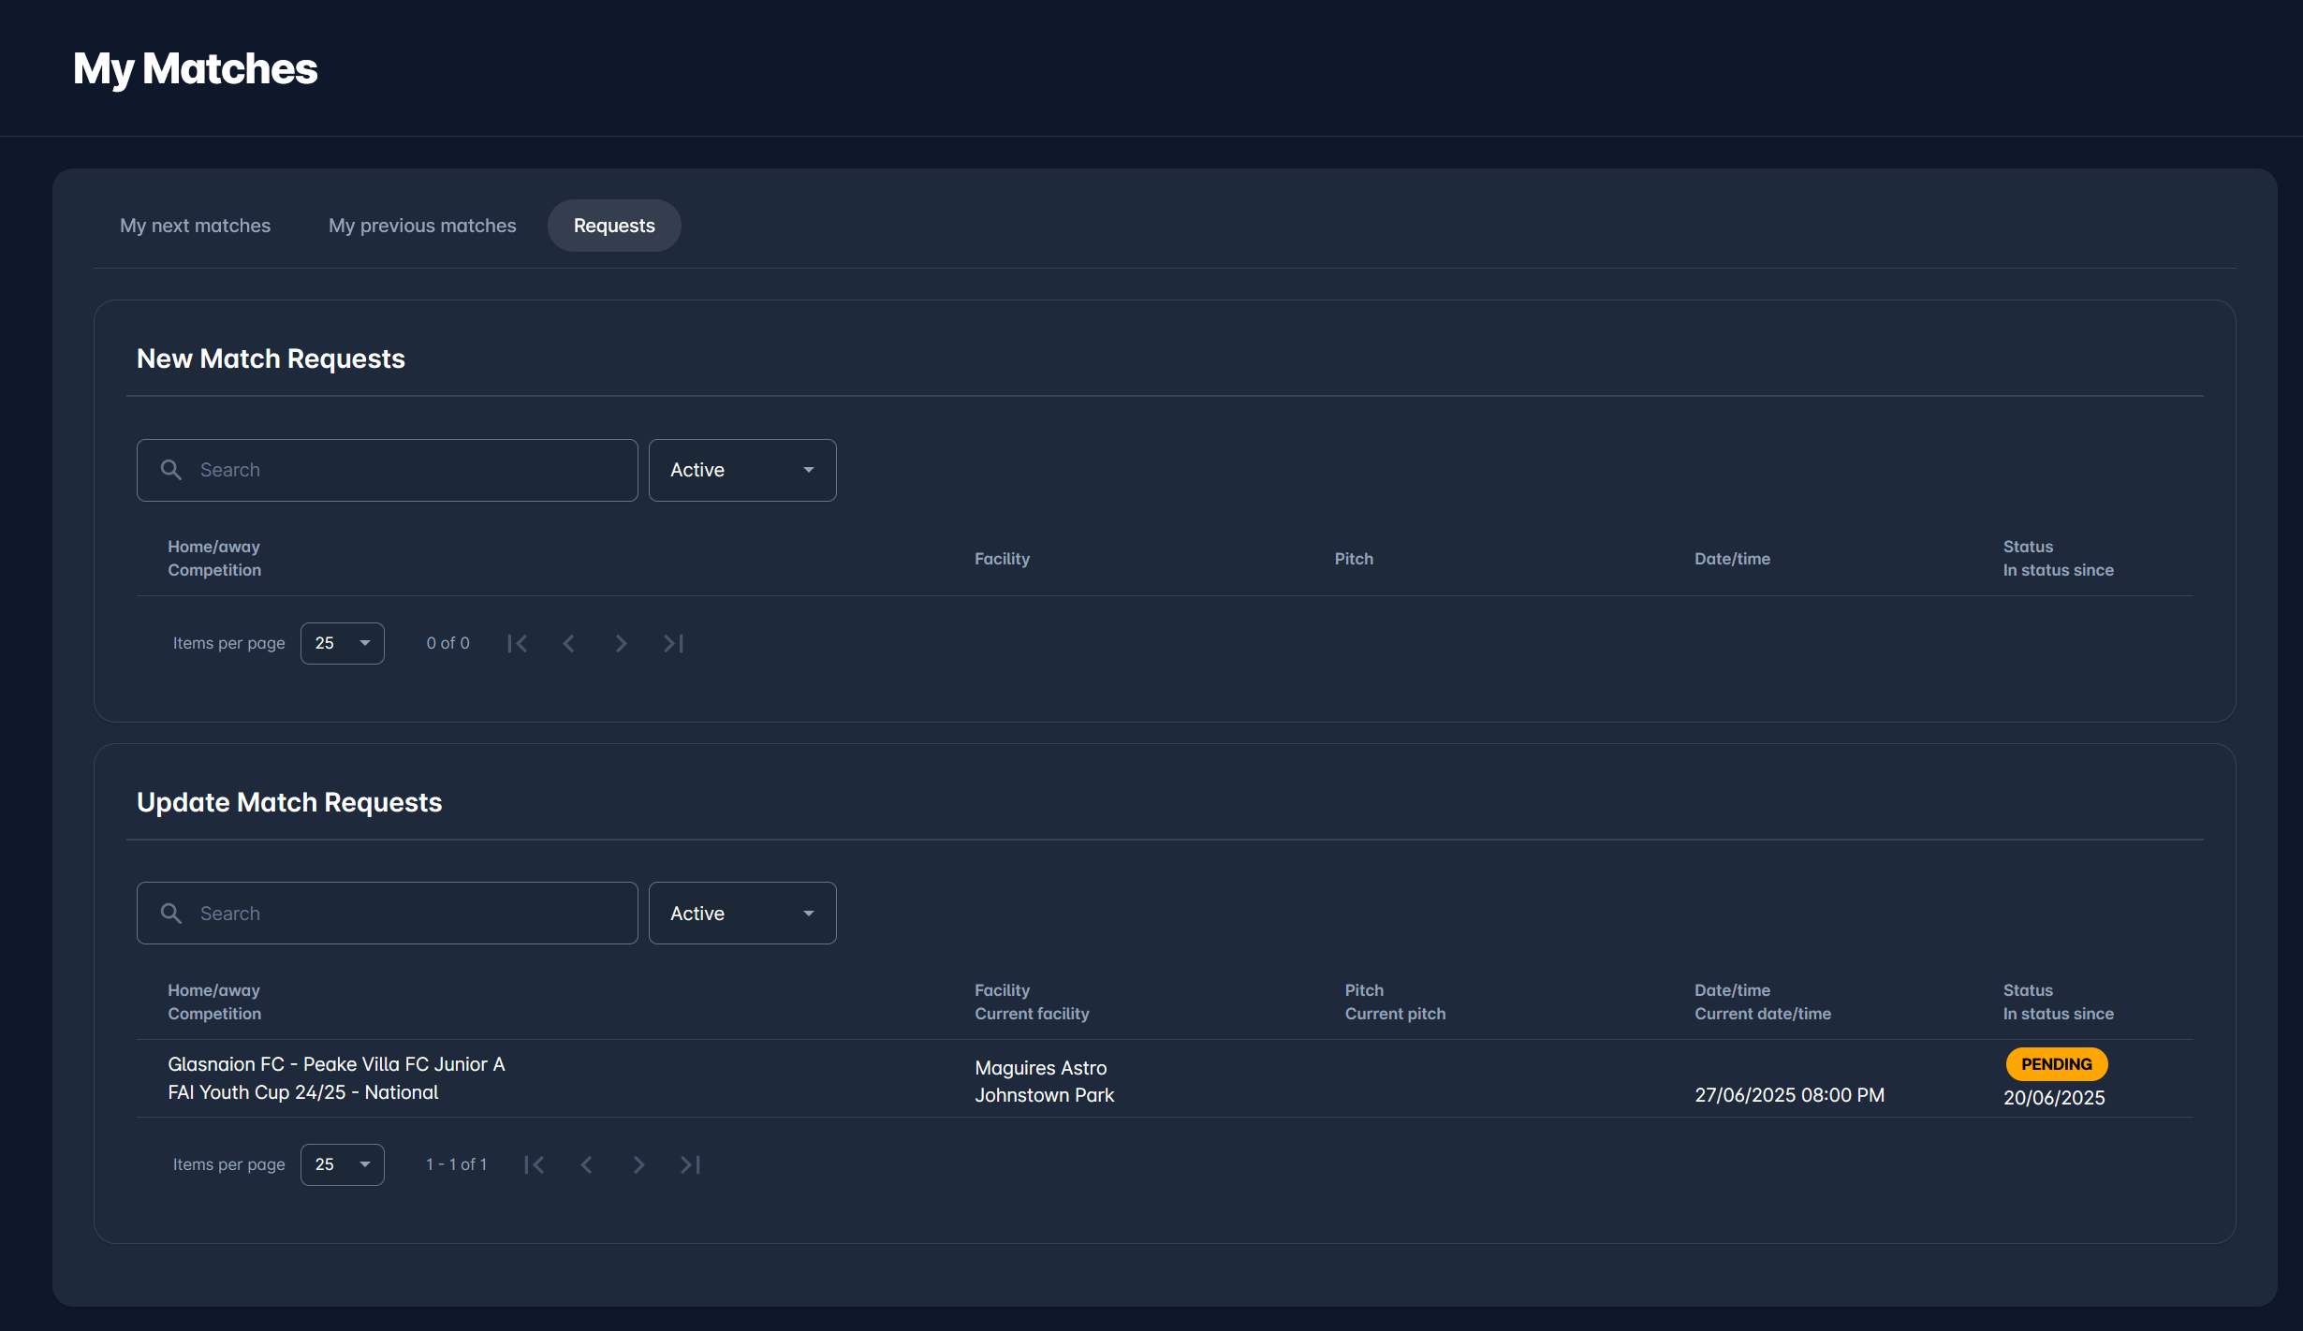Screen dimensions: 2303x1331
Task: Click search magnifier icon in Update Match Requests
Action: pyautogui.click(x=171, y=913)
